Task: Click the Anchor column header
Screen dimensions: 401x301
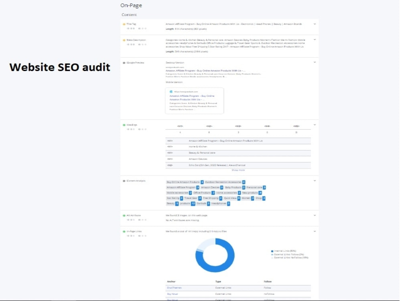Action: pos(172,282)
